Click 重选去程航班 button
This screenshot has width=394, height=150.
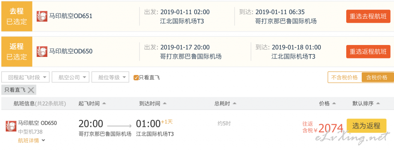(368, 16)
